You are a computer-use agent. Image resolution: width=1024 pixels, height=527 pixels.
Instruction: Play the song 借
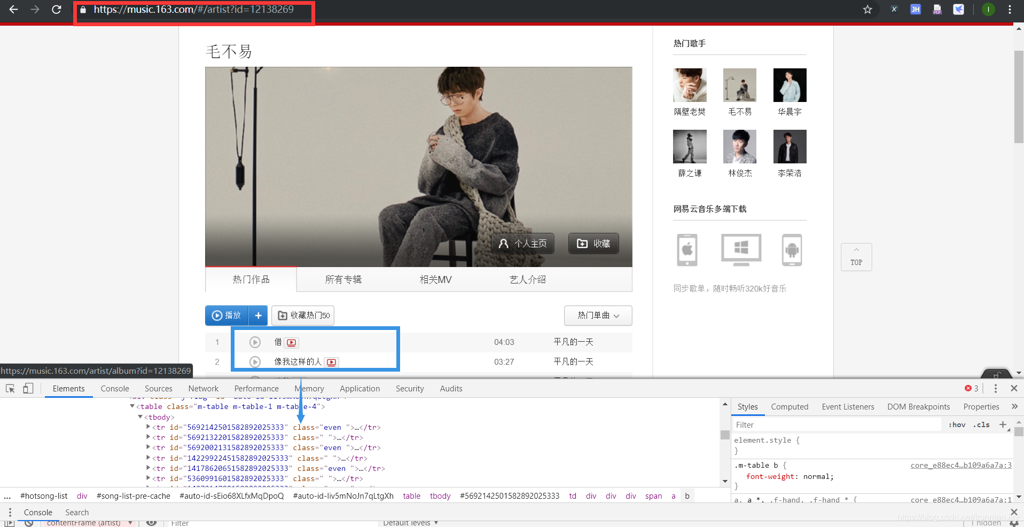(x=255, y=342)
